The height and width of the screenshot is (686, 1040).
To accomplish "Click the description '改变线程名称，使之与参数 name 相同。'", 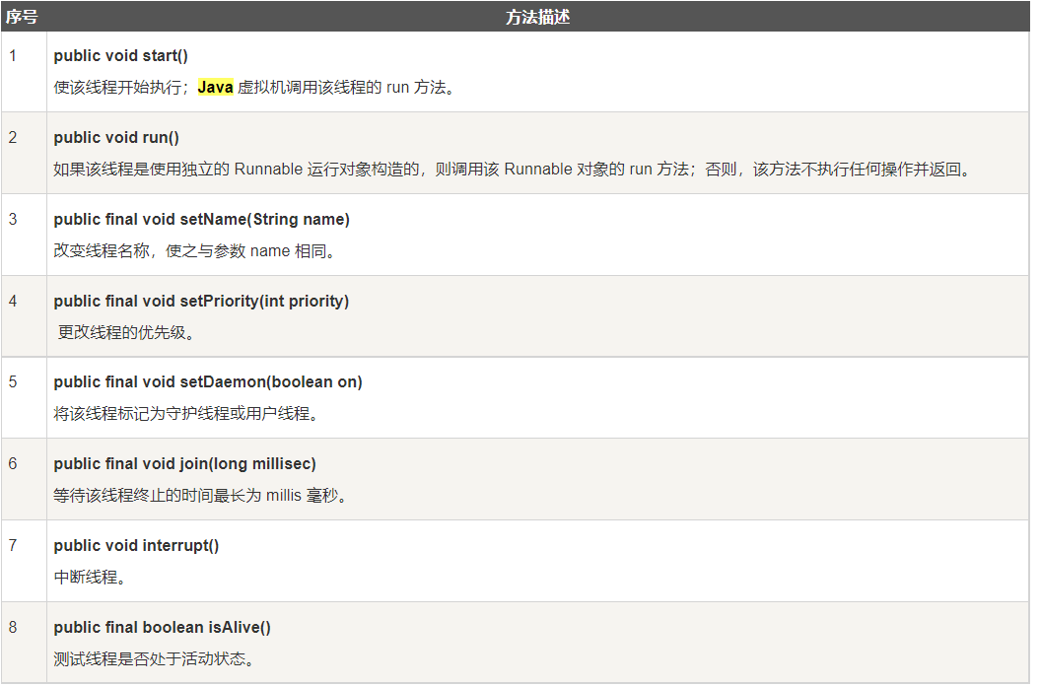I will (x=195, y=250).
